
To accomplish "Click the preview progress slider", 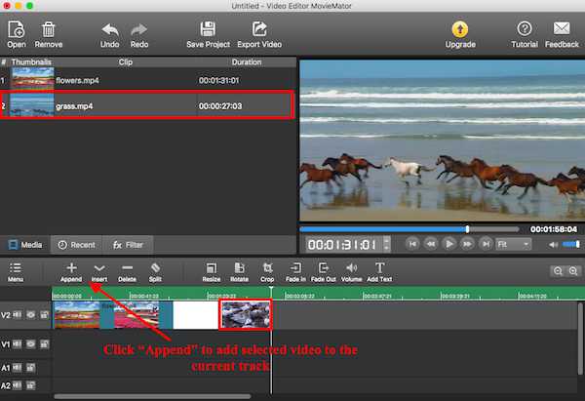I will [409, 229].
